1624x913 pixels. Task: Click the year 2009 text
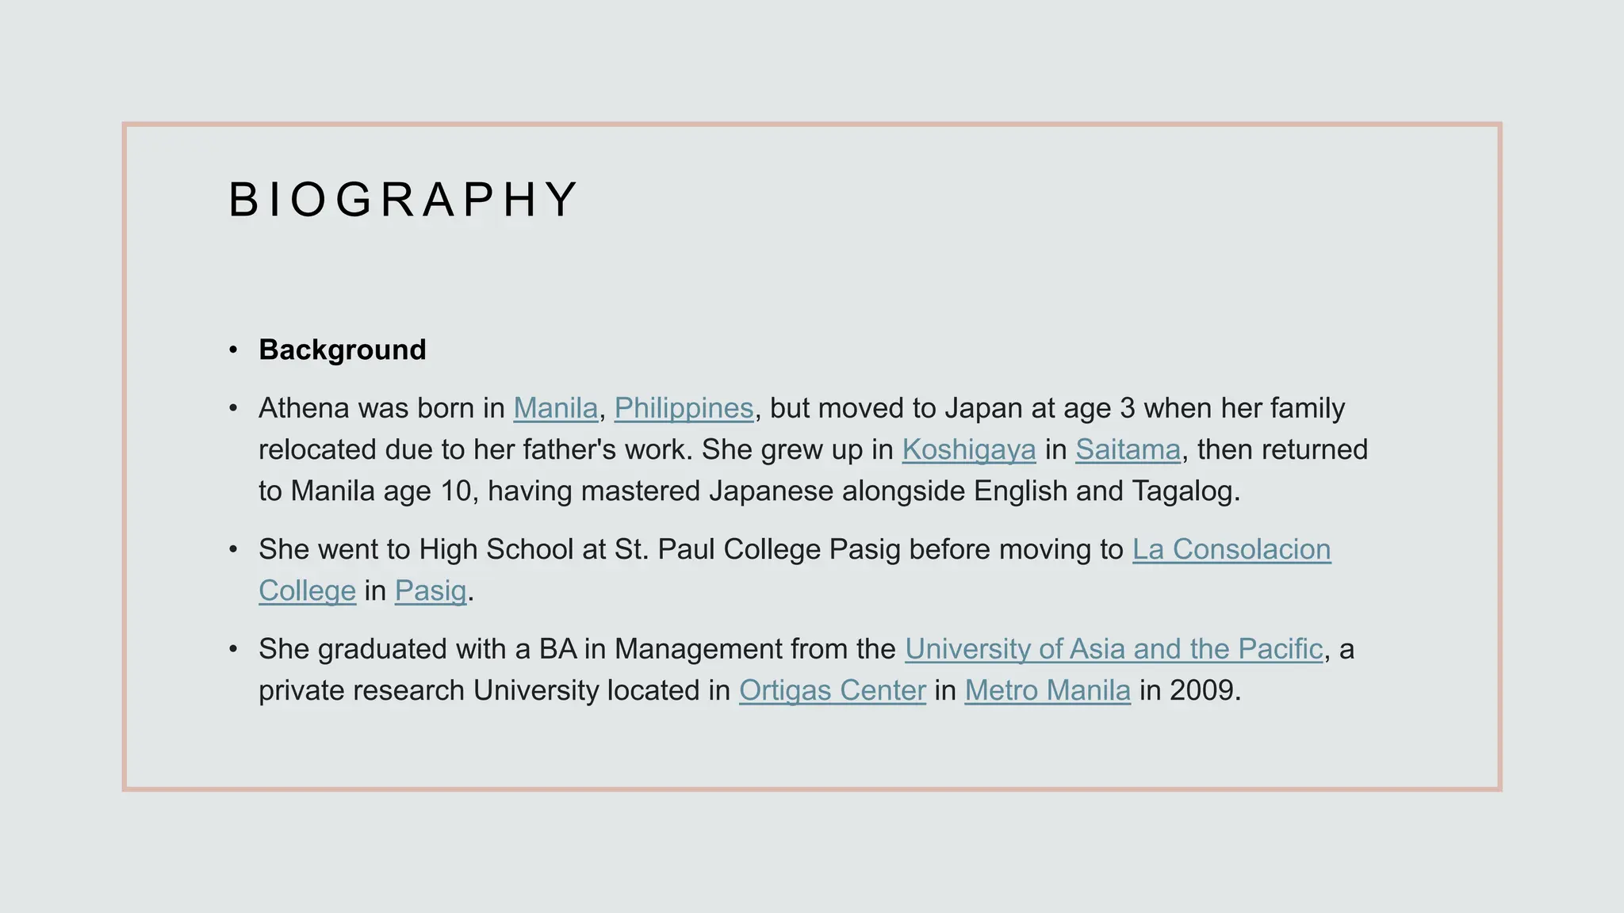coord(1201,691)
